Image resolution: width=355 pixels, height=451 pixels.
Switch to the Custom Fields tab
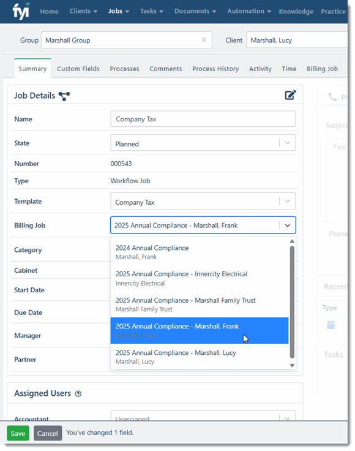[78, 69]
